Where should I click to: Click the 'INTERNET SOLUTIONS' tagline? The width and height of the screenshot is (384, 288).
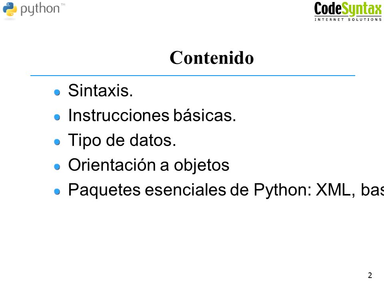(x=348, y=19)
